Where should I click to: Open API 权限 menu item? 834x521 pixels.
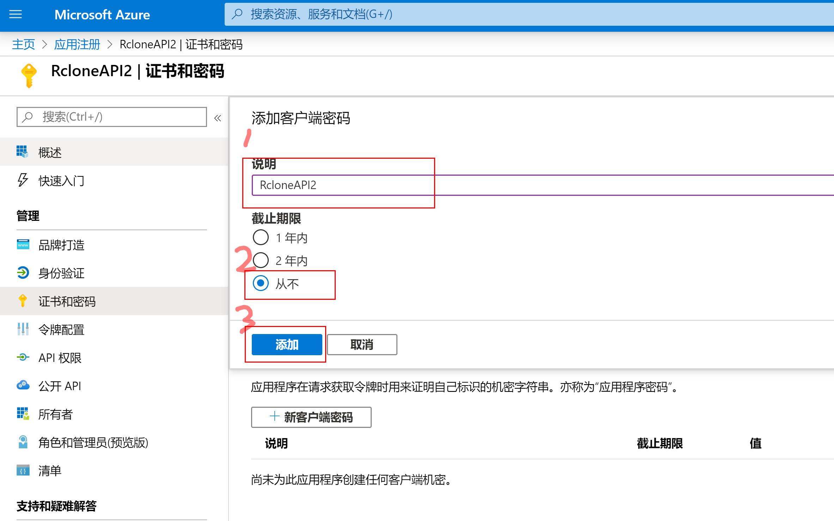coord(114,357)
